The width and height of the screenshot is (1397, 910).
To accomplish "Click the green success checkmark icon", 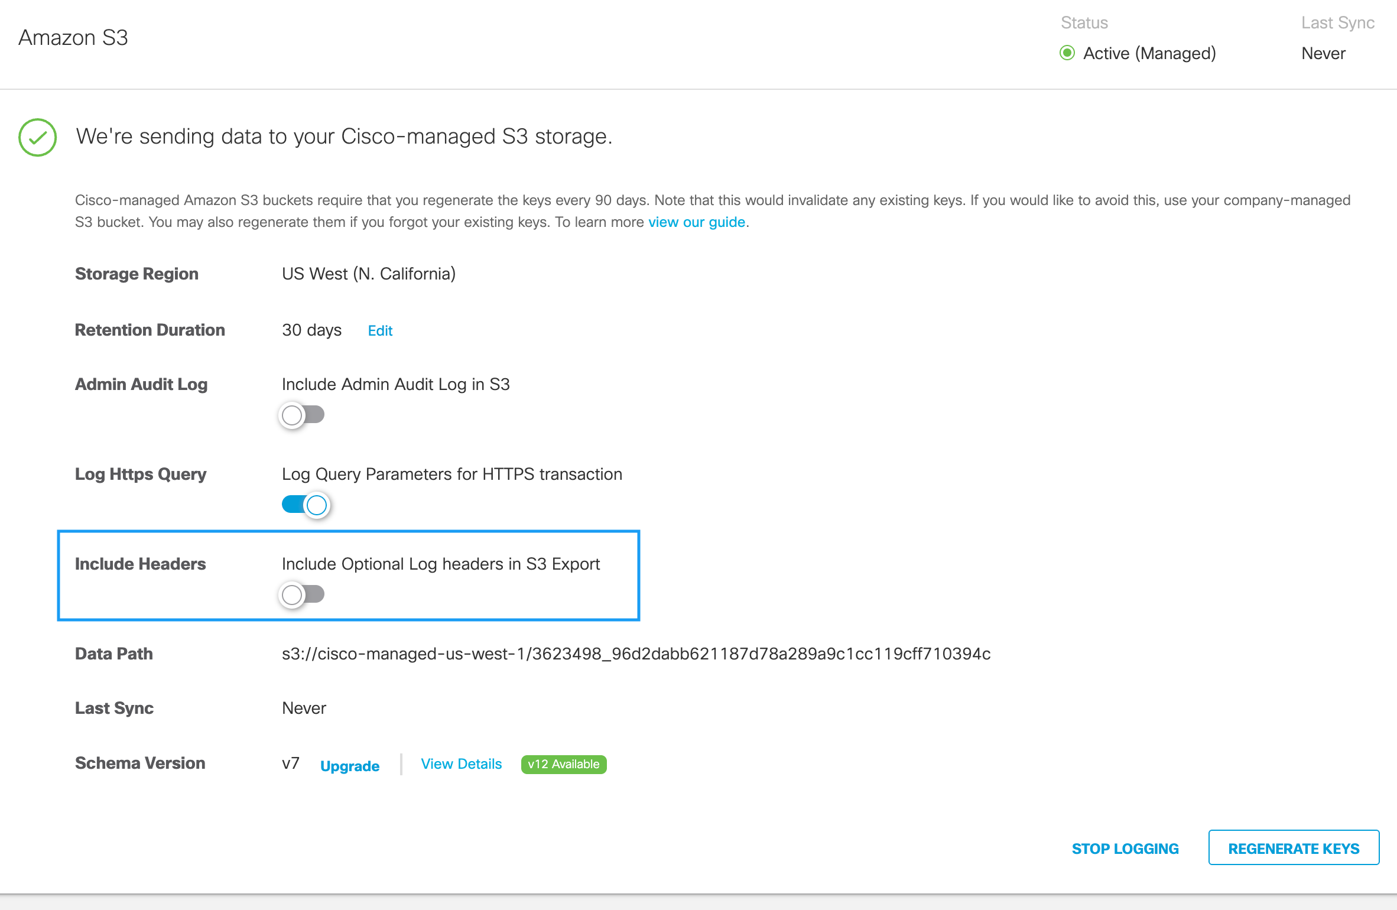I will tap(37, 137).
